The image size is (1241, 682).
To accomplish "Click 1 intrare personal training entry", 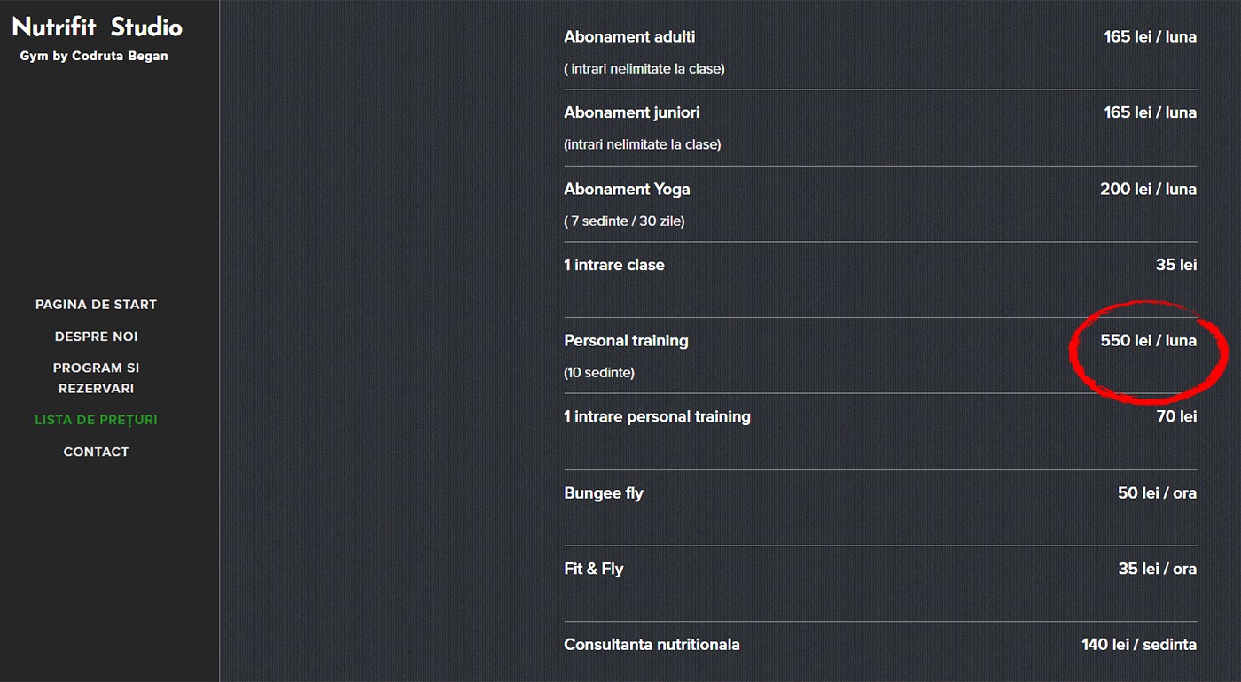I will coord(657,416).
